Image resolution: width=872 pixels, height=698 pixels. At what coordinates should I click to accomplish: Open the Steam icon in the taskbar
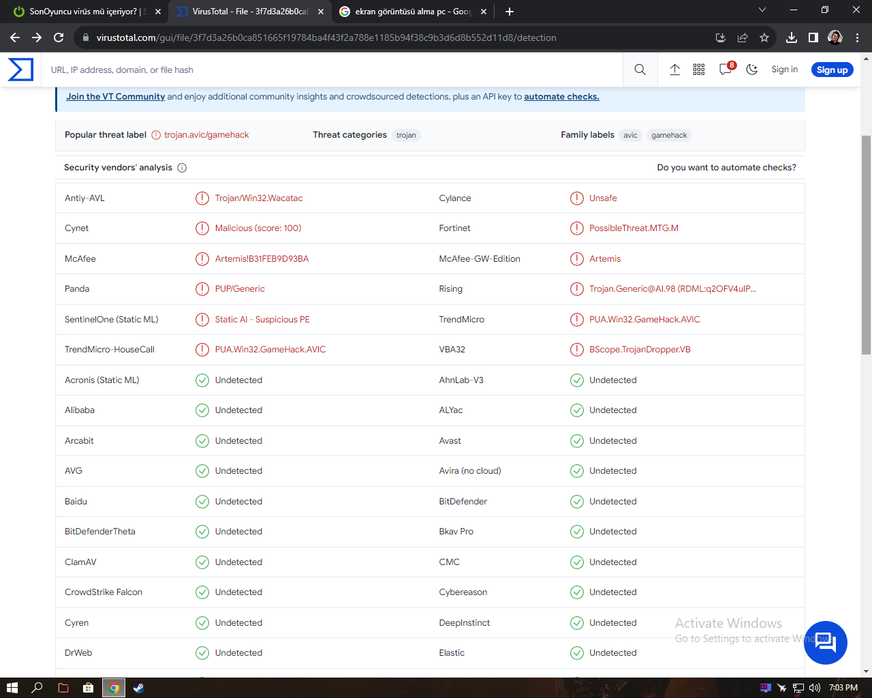[x=138, y=688]
